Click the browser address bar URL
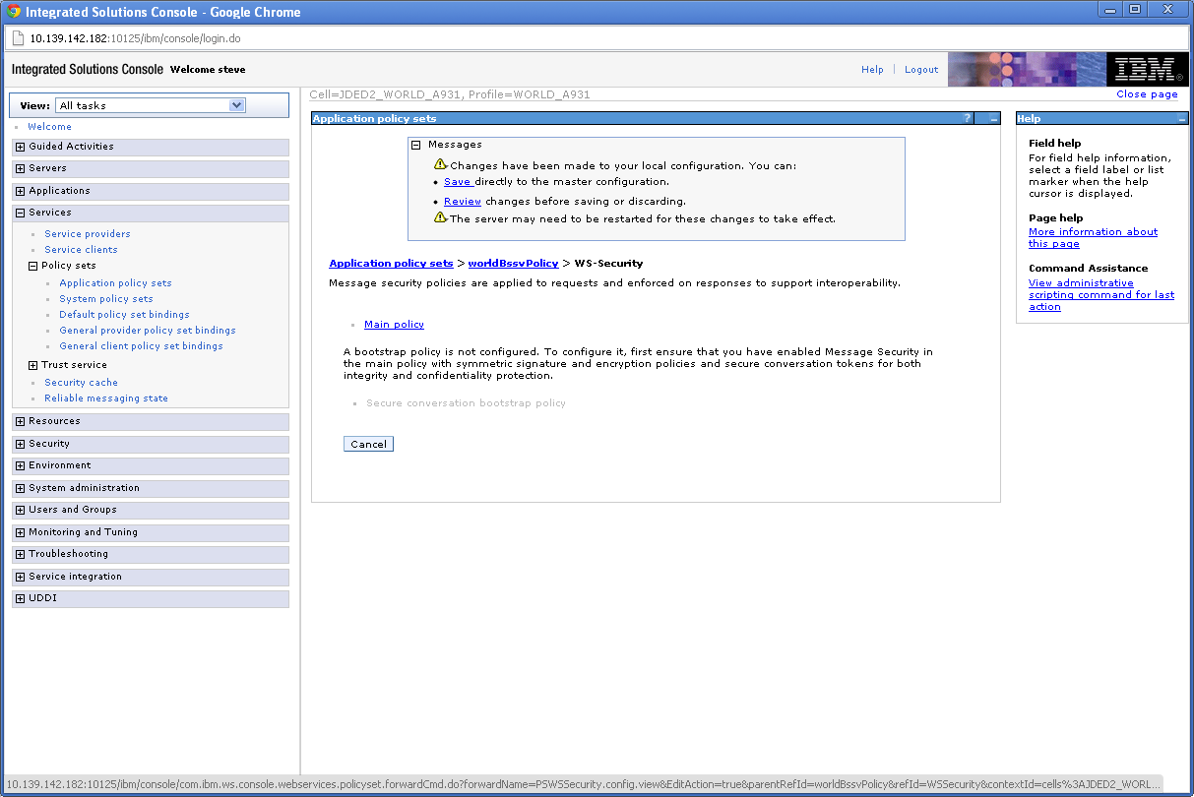Viewport: 1194px width, 797px height. [135, 39]
